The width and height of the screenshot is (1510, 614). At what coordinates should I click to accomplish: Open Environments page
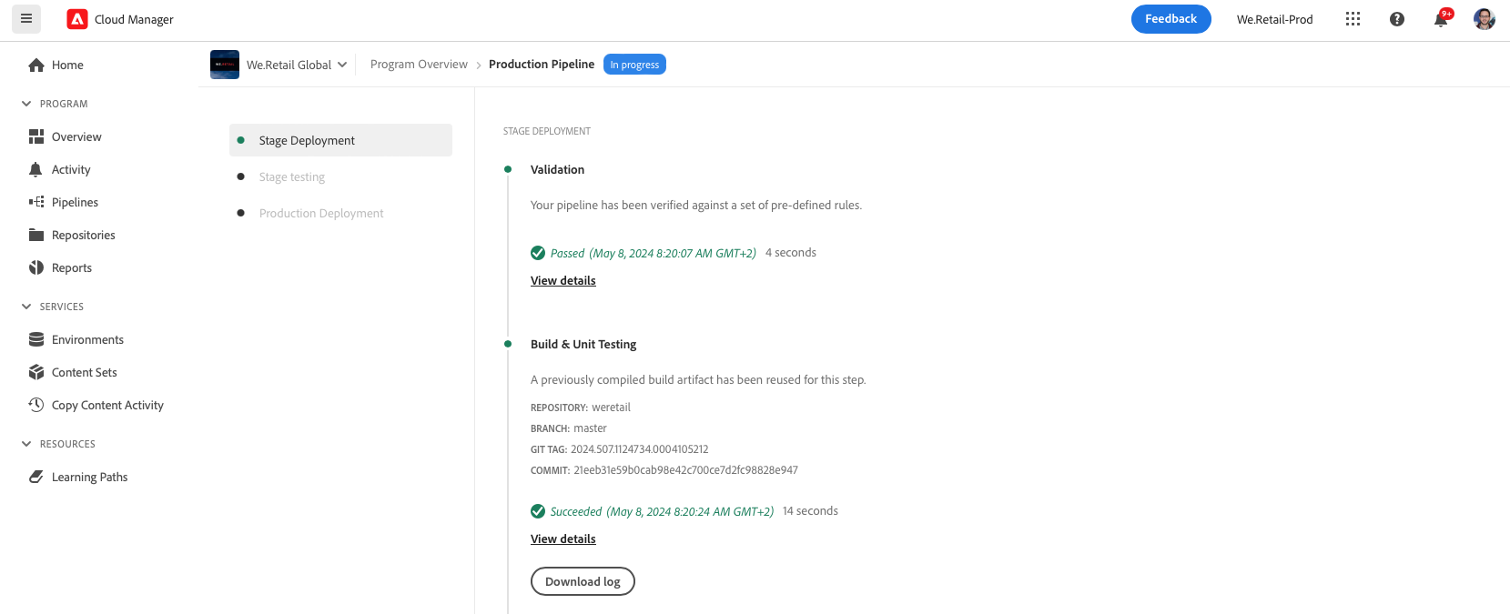tap(87, 339)
